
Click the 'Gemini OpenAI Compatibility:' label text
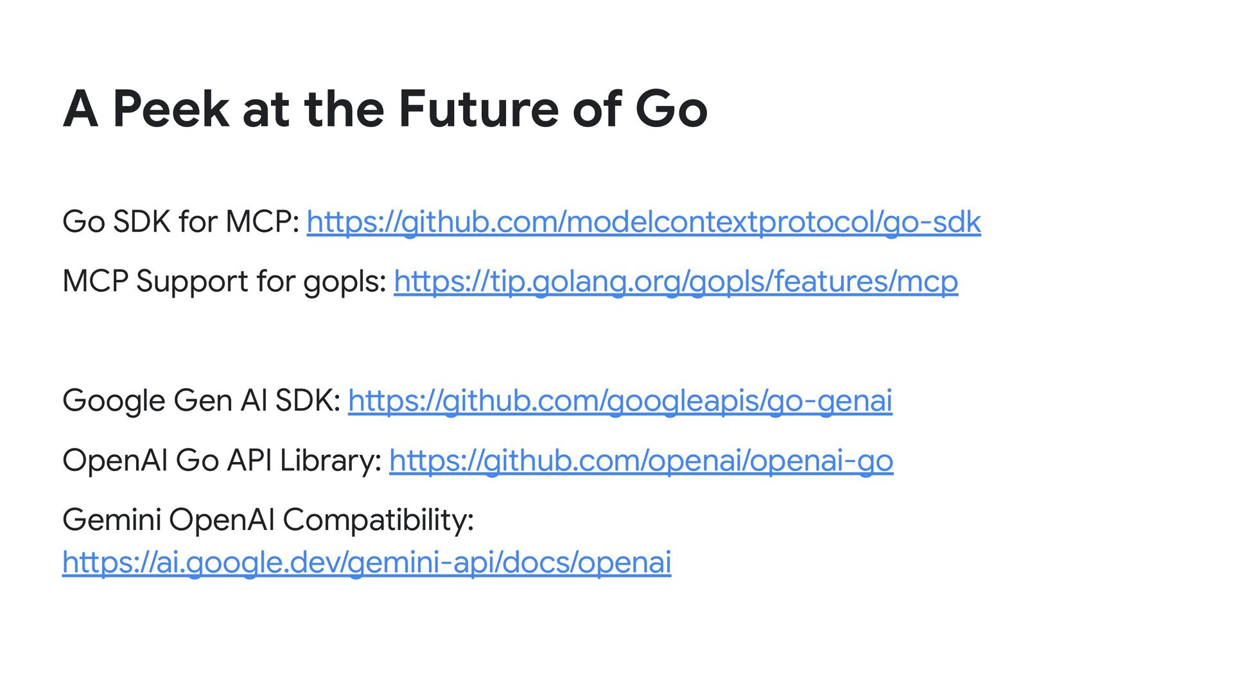coord(268,520)
